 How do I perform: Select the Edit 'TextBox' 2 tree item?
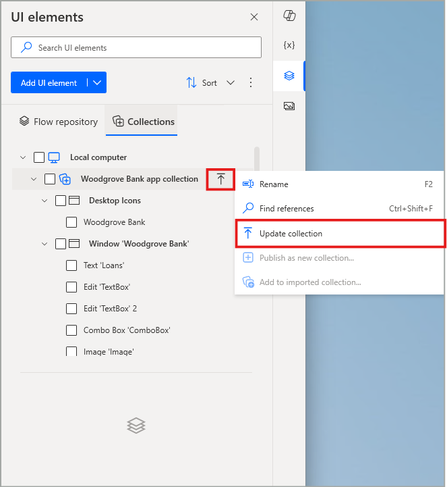point(110,309)
